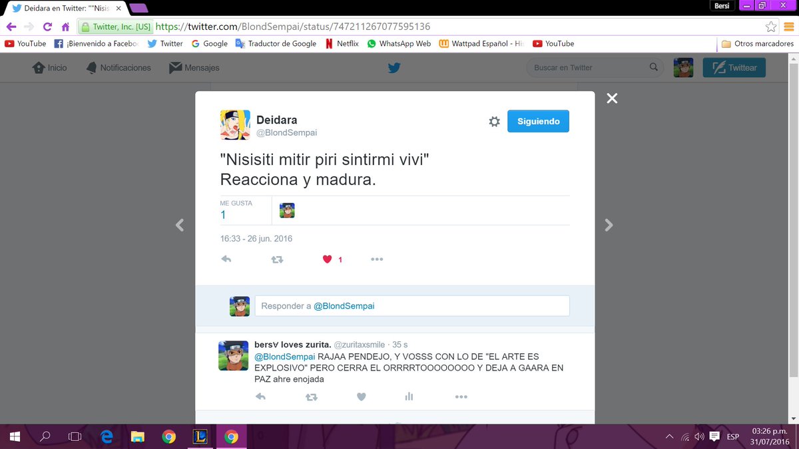
Task: Like the zuritaxsmile reply with the heart
Action: click(x=361, y=396)
